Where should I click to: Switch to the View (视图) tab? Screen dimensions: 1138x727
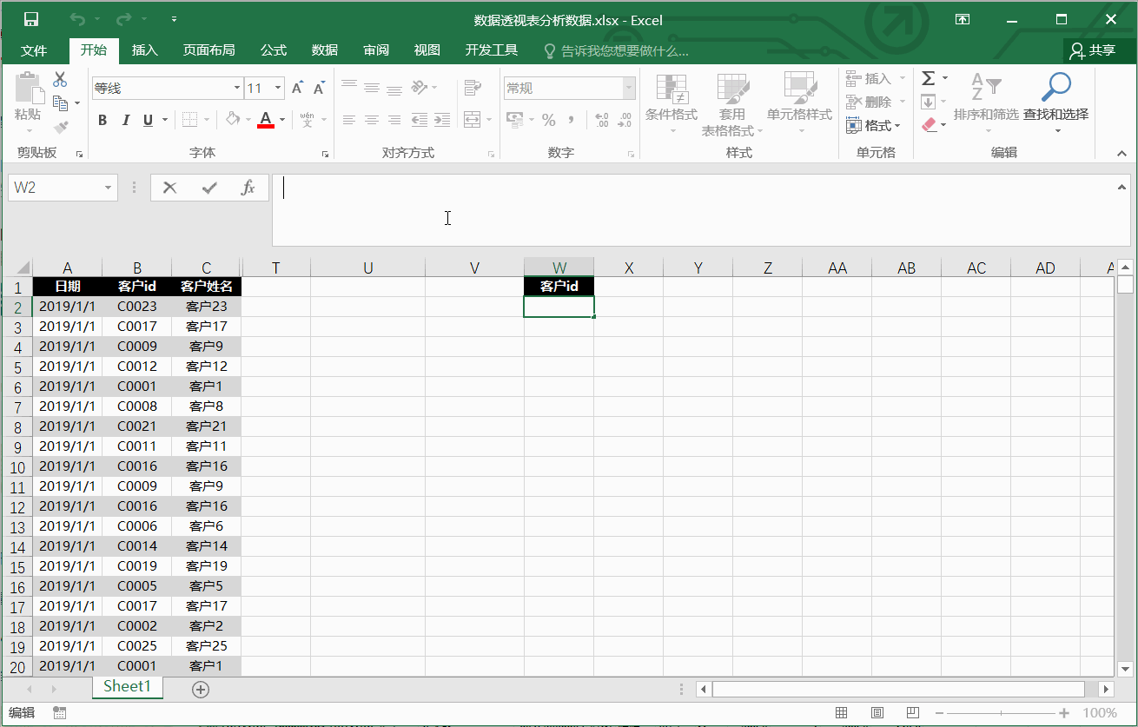point(427,50)
